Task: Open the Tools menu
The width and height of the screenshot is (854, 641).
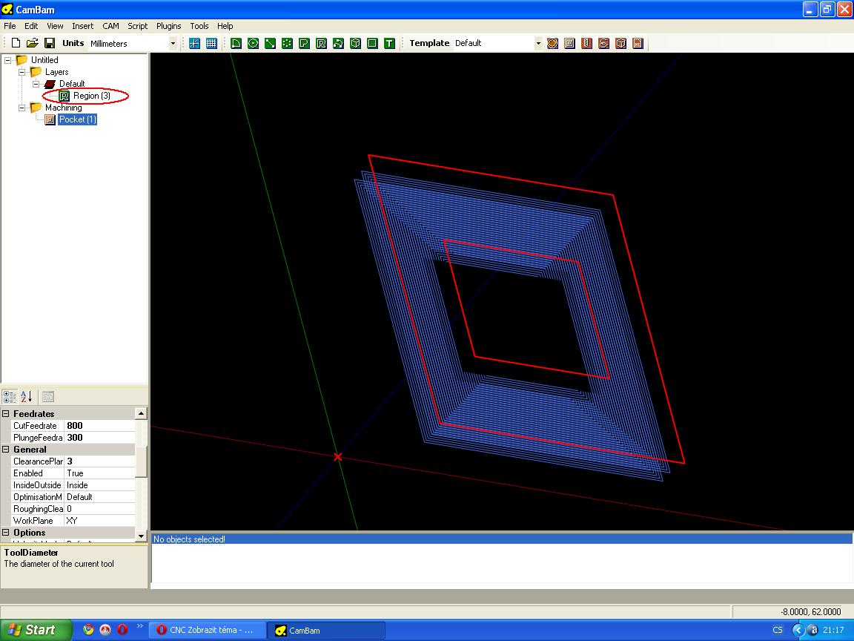Action: click(x=199, y=26)
